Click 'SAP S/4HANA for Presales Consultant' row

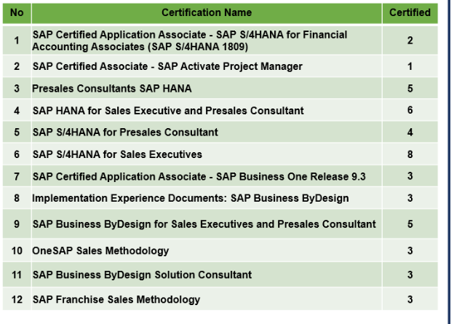click(125, 133)
